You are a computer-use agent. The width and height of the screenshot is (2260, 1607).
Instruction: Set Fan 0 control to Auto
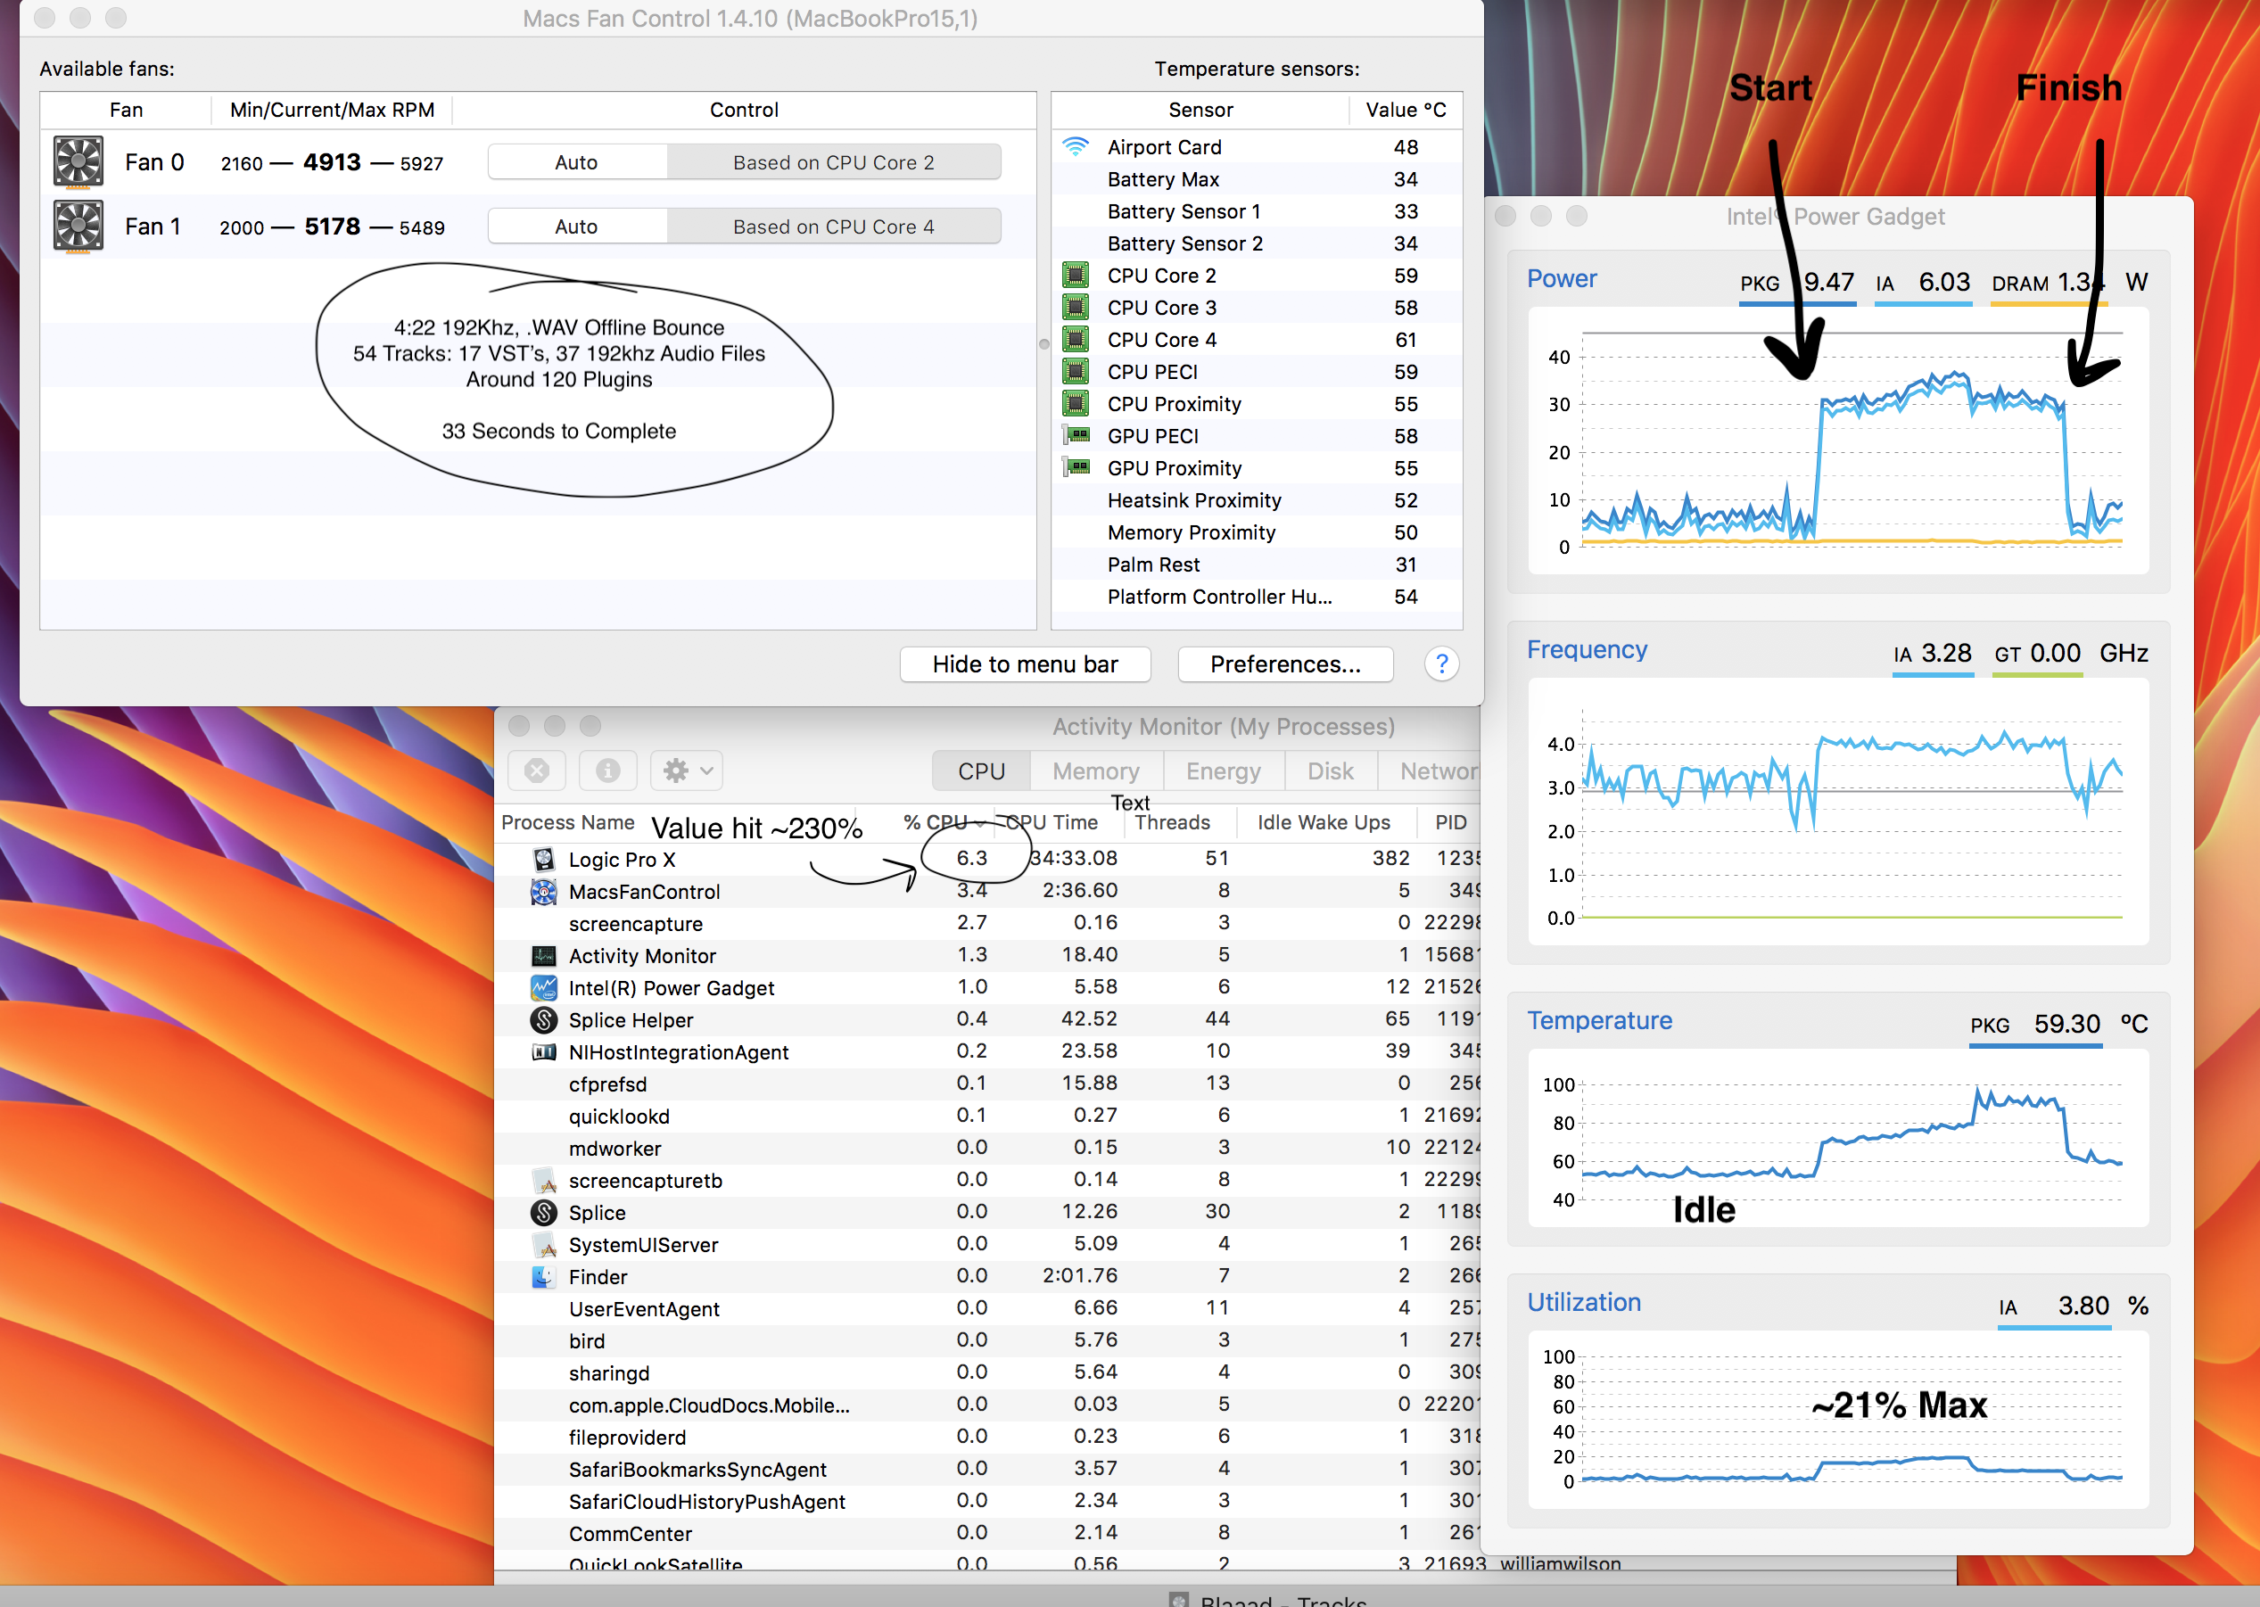tap(577, 162)
